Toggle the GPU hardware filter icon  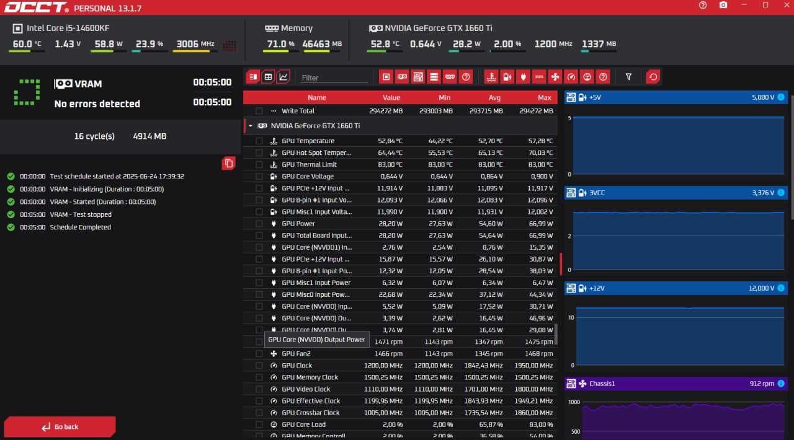coord(402,77)
